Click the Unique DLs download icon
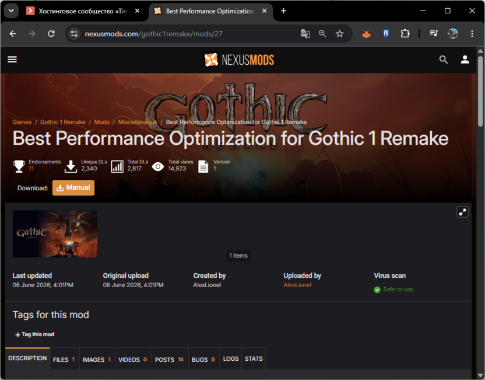 71,166
